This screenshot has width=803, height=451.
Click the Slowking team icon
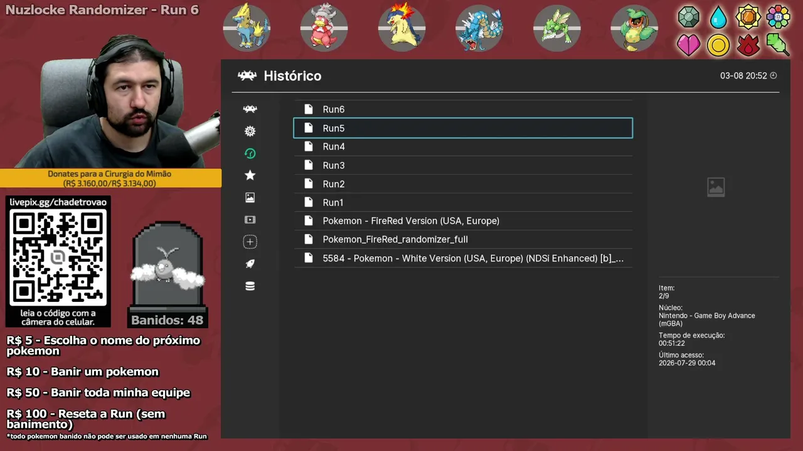[324, 28]
